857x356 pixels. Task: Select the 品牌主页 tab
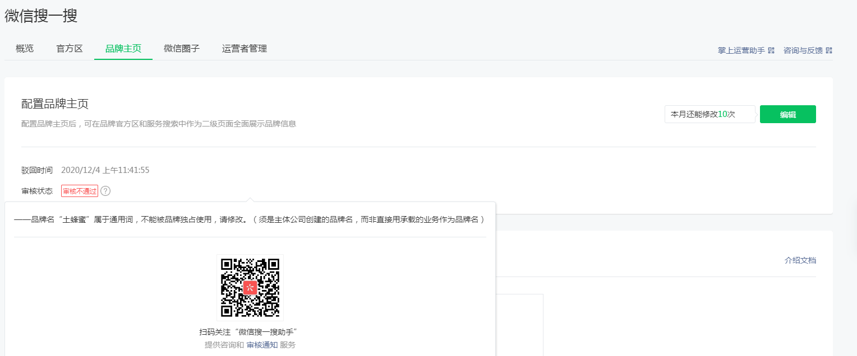123,49
